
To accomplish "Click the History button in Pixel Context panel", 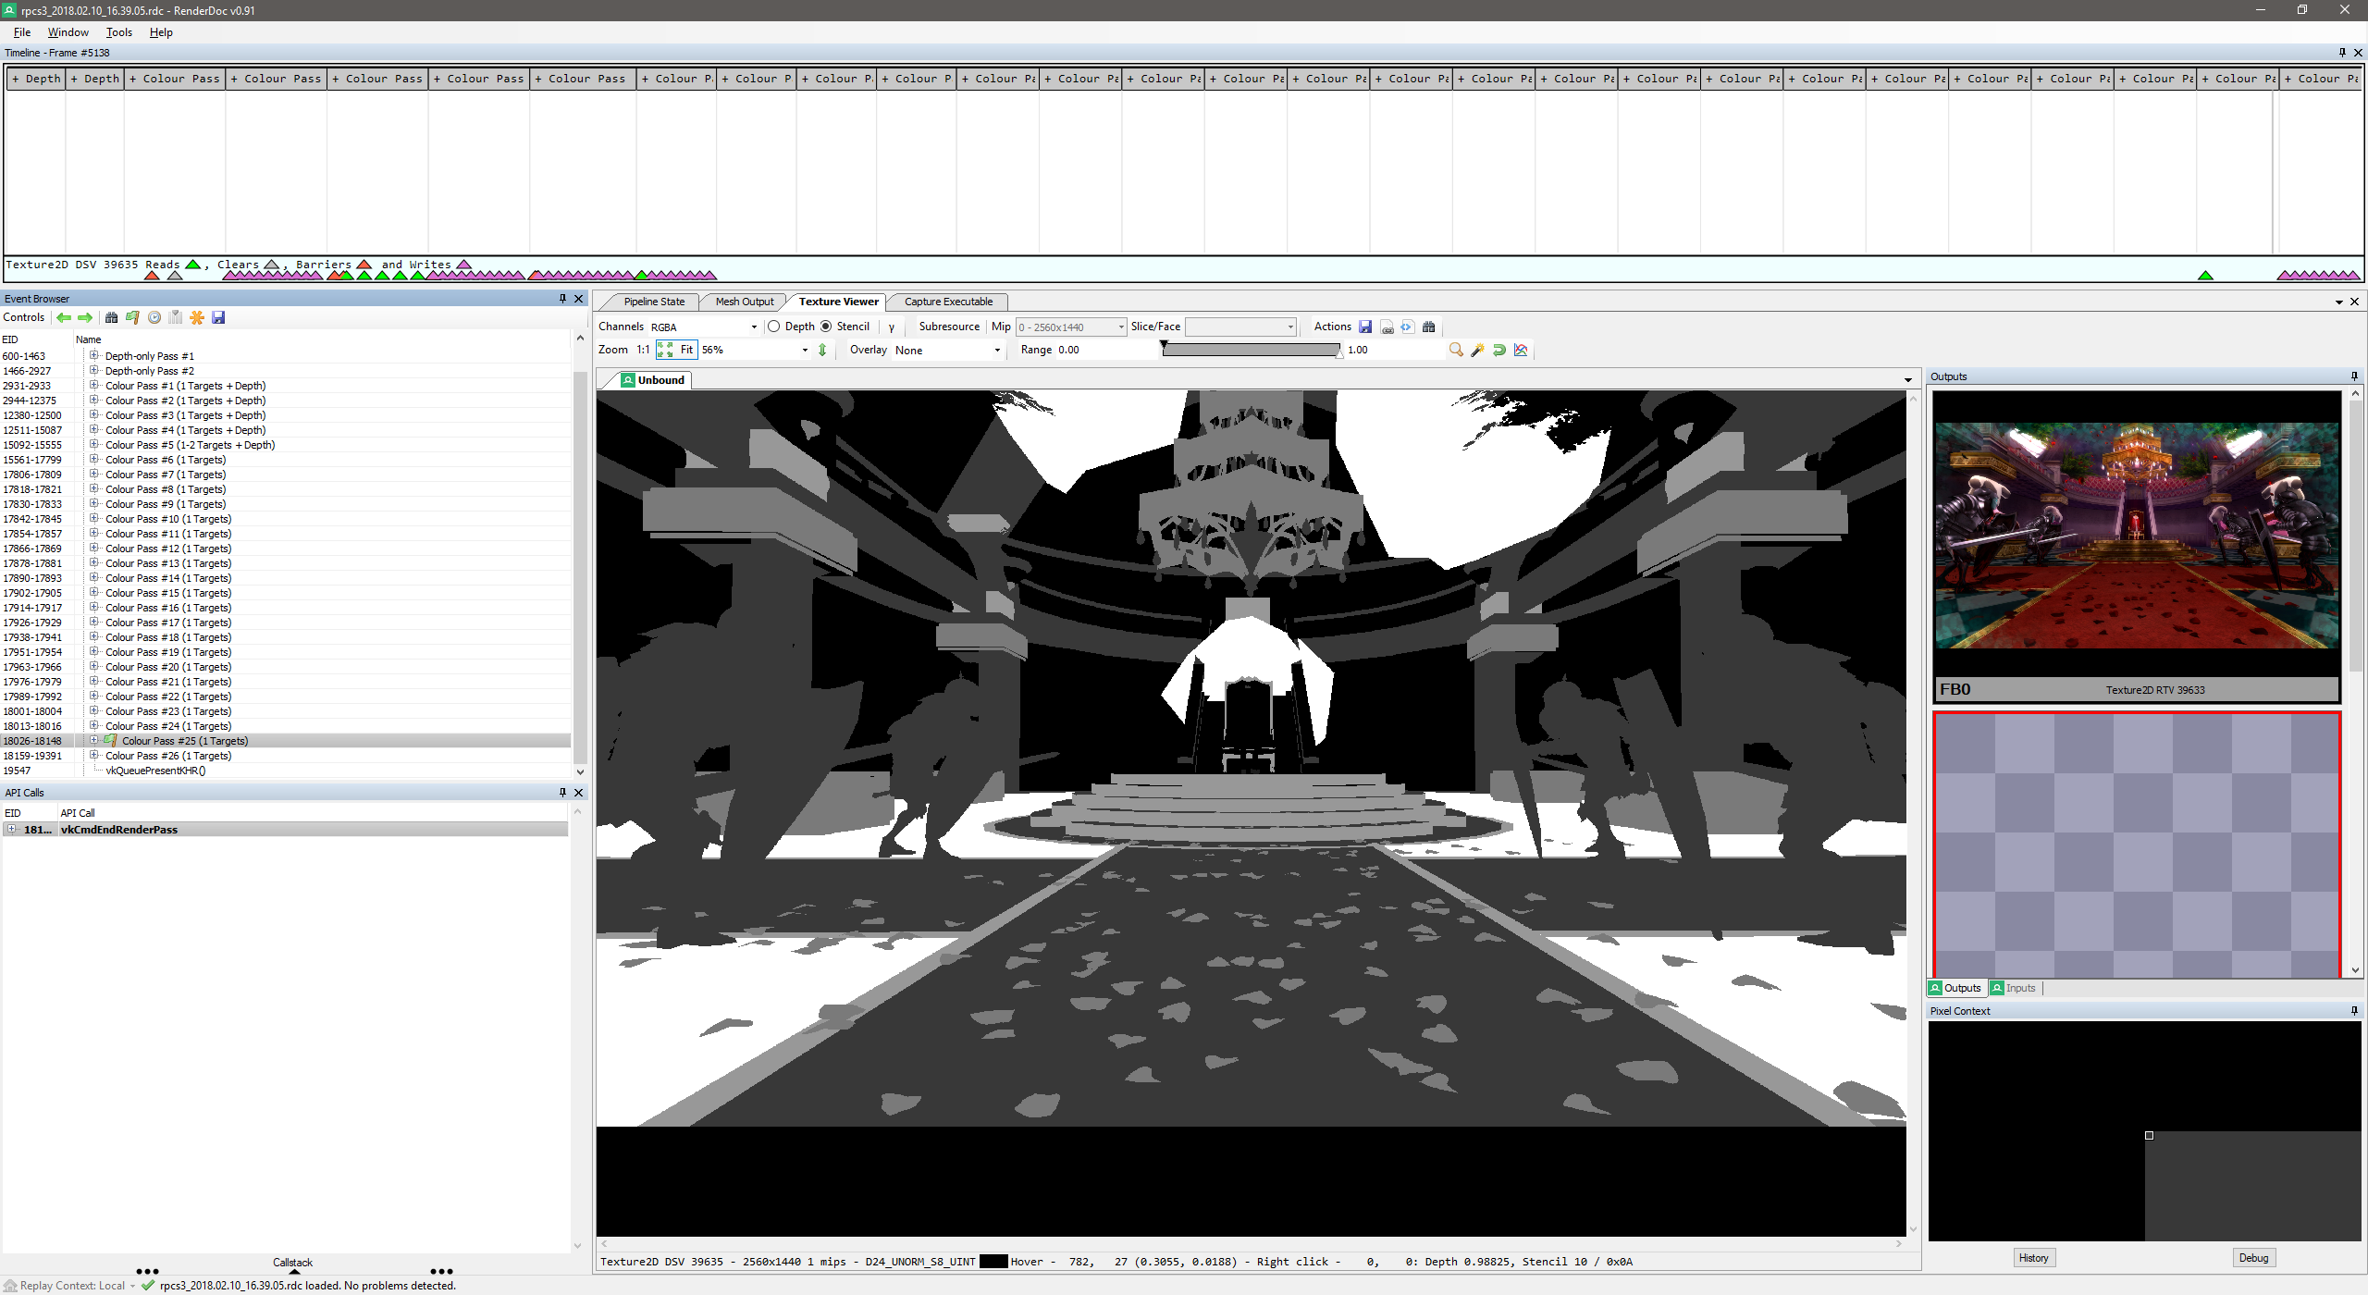I will point(2034,1257).
